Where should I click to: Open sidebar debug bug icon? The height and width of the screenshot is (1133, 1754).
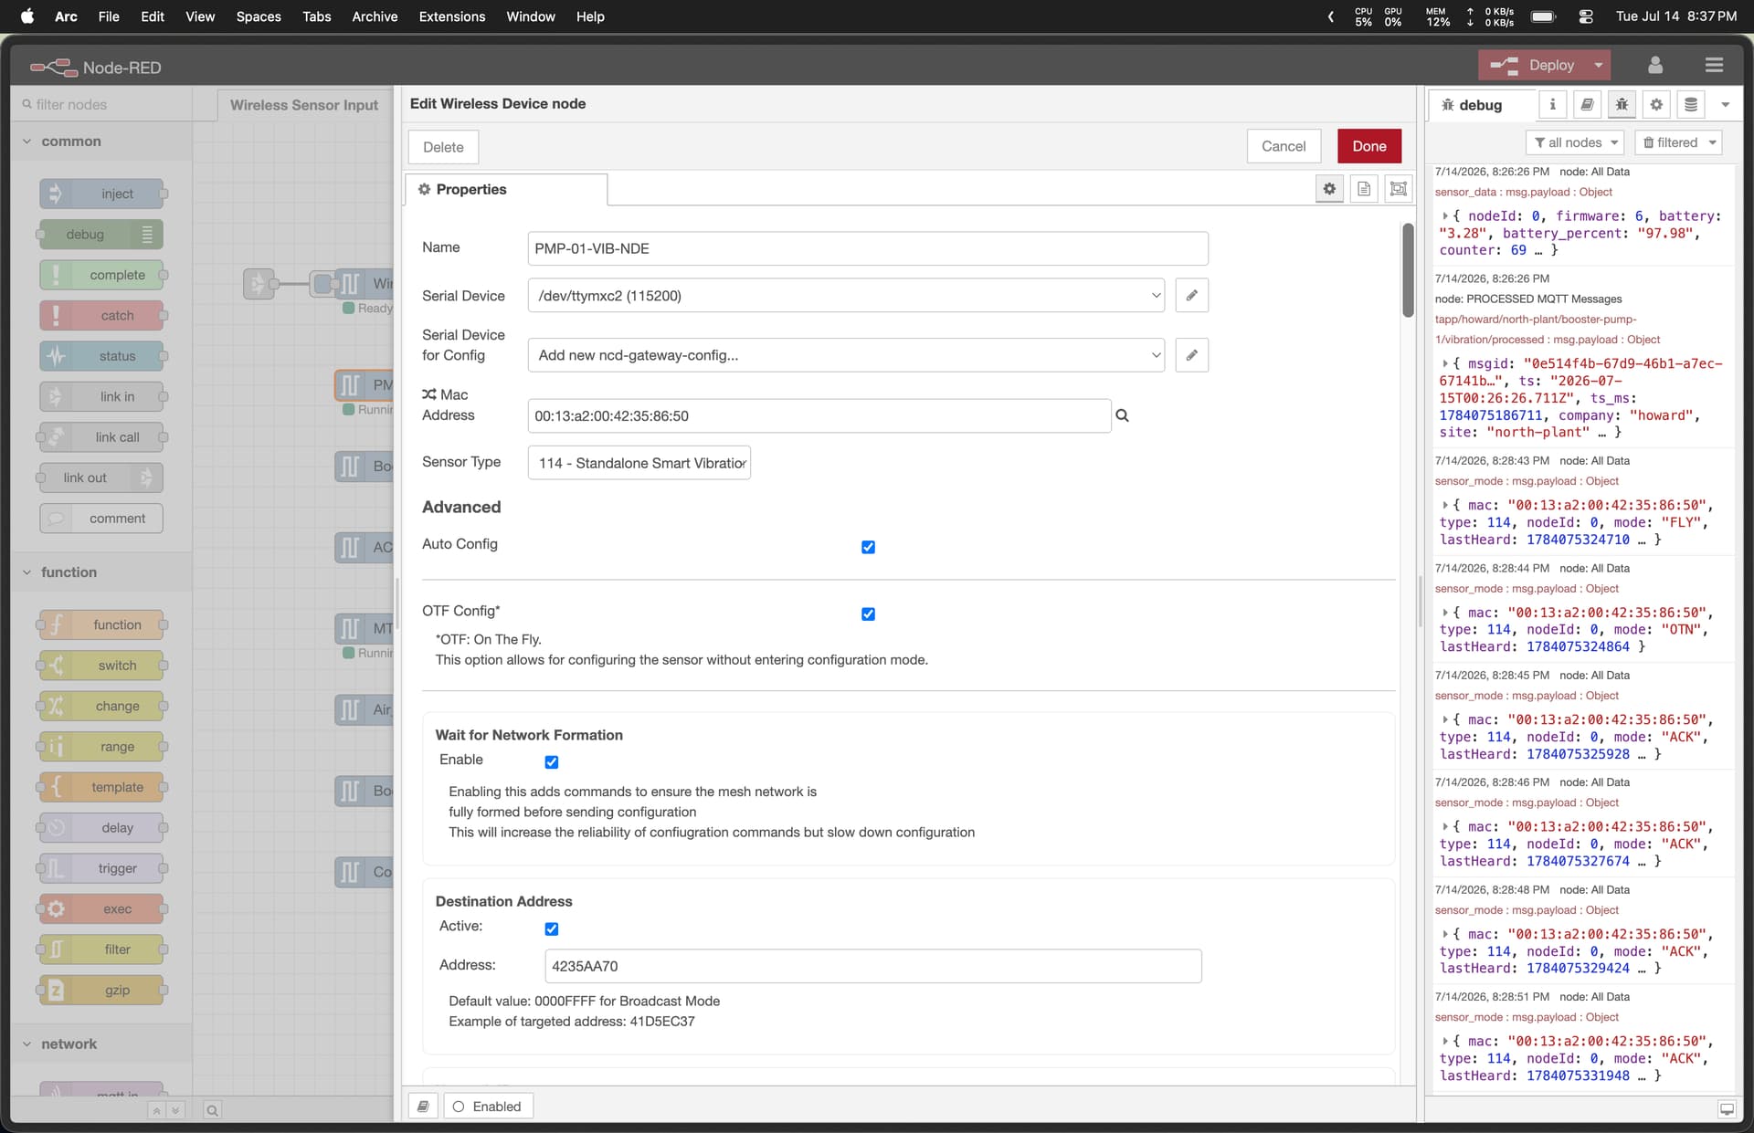[1622, 105]
